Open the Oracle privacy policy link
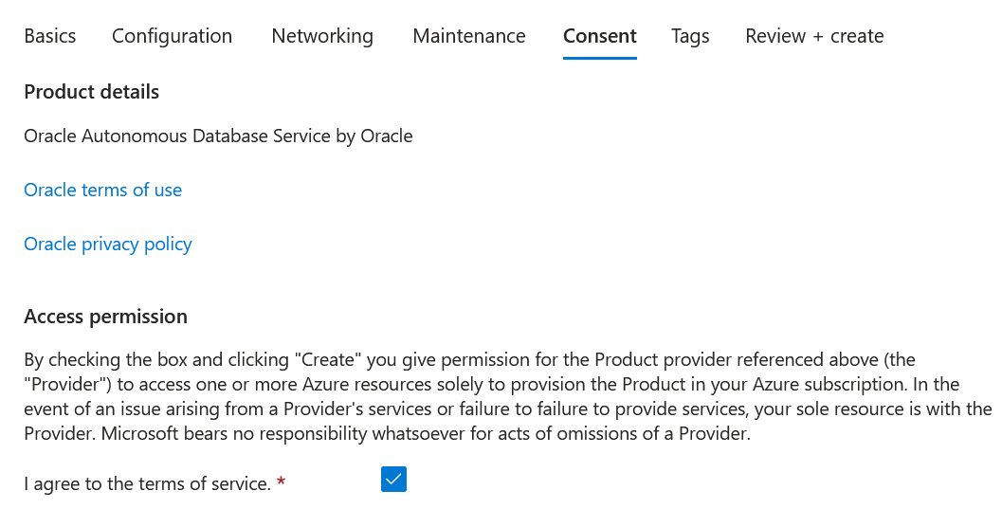 (108, 244)
